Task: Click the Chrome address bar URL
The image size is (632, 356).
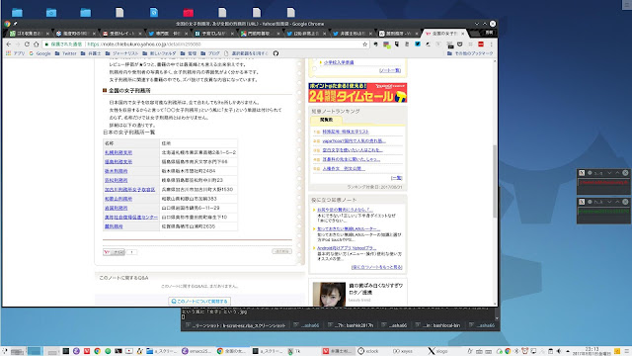Action: tap(144, 44)
